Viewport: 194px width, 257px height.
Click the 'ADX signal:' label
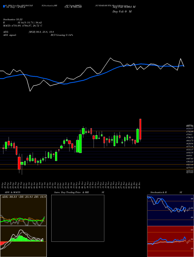click(x=10, y=35)
